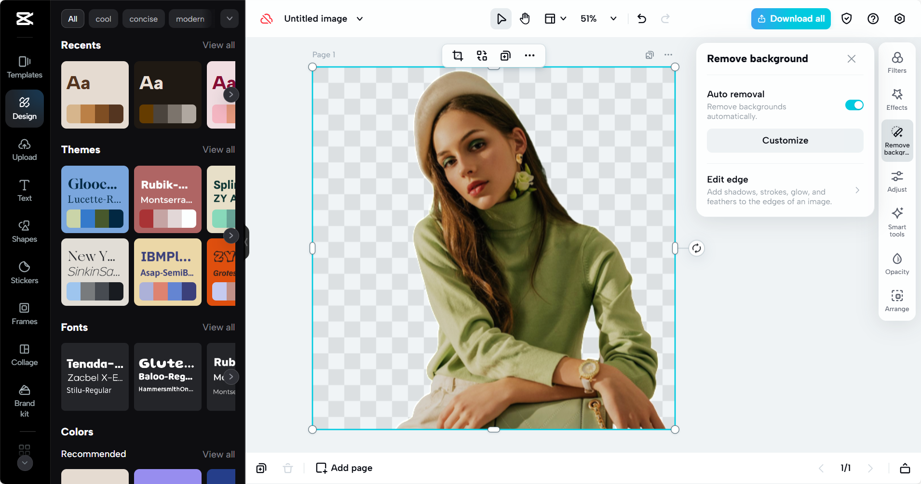
Task: Select the 'cool' style filter tab
Action: tap(103, 19)
